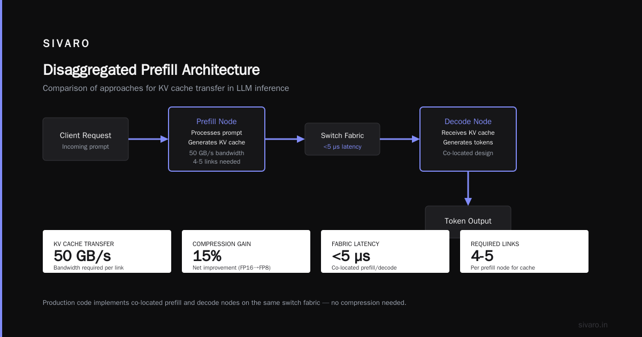The height and width of the screenshot is (337, 642).
Task: Click arrow from Client Request to Prefill
Action: 148,139
